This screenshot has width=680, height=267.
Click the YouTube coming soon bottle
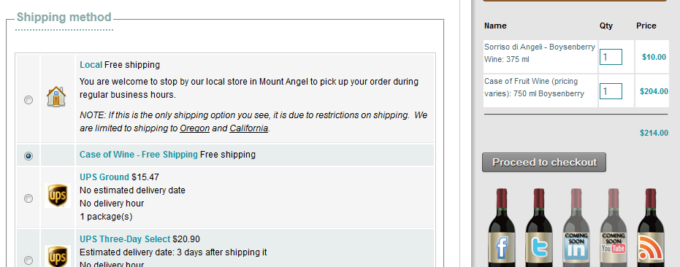(x=614, y=228)
